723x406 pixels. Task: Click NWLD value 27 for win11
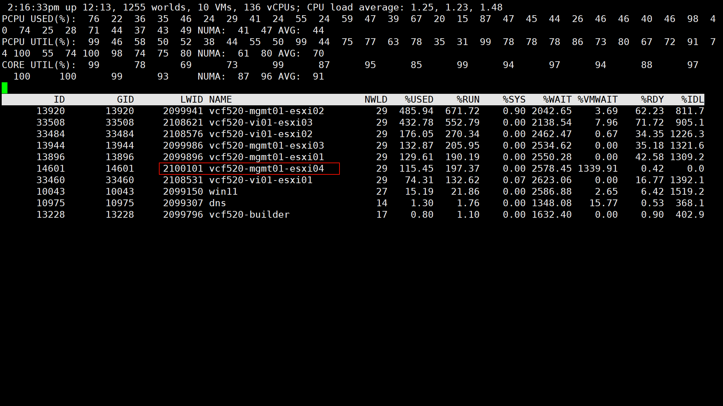(381, 192)
